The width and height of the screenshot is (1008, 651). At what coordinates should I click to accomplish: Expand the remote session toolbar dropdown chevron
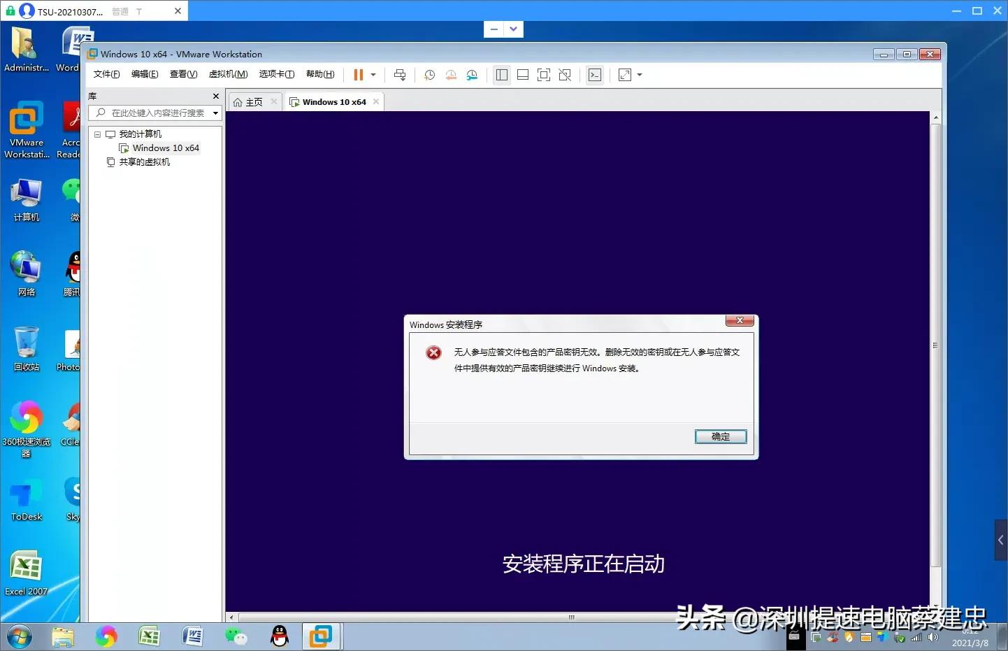(514, 29)
